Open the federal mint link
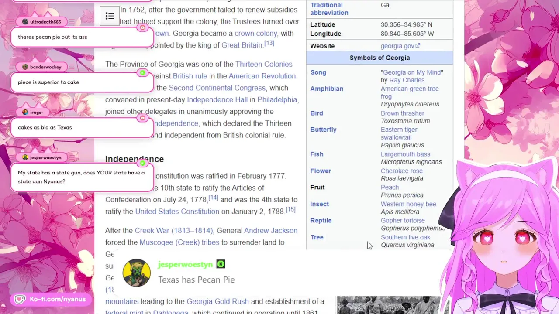This screenshot has height=314, width=559. tap(125, 312)
